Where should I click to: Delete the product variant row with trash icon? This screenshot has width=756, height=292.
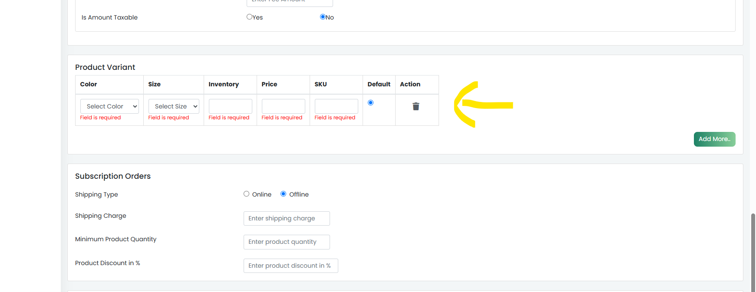click(416, 106)
